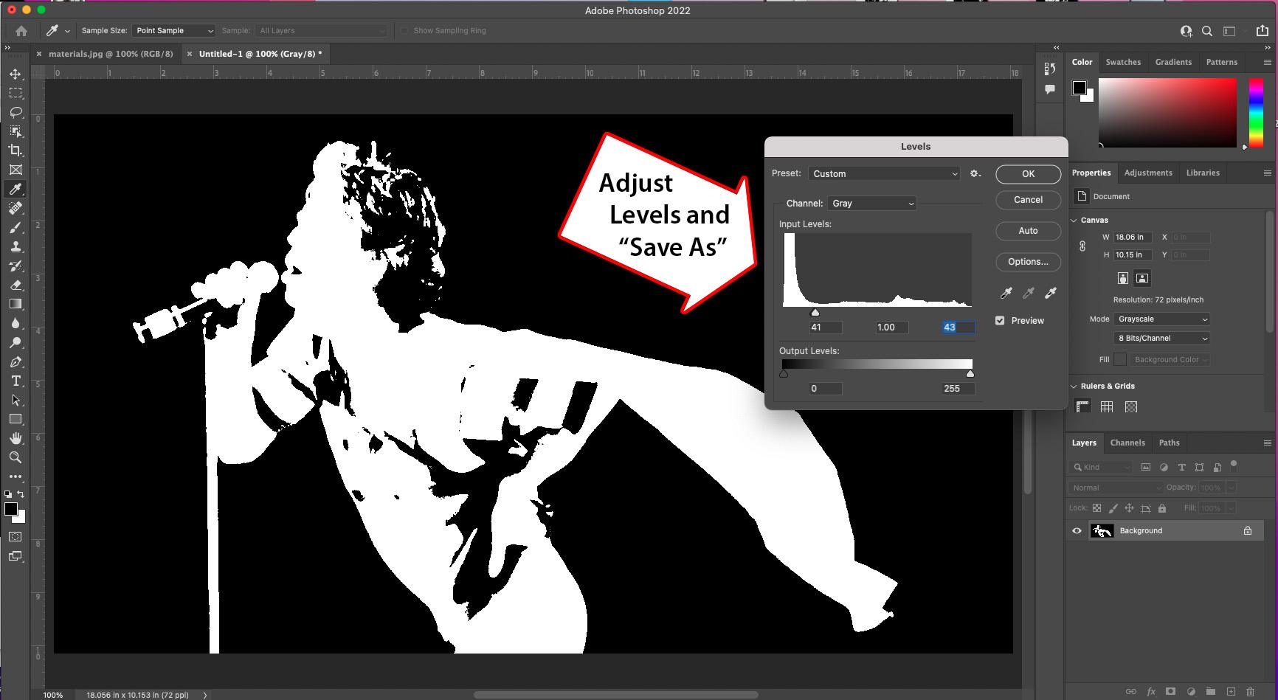This screenshot has width=1278, height=700.
Task: Toggle the Preview checkbox in Levels
Action: (x=1000, y=321)
